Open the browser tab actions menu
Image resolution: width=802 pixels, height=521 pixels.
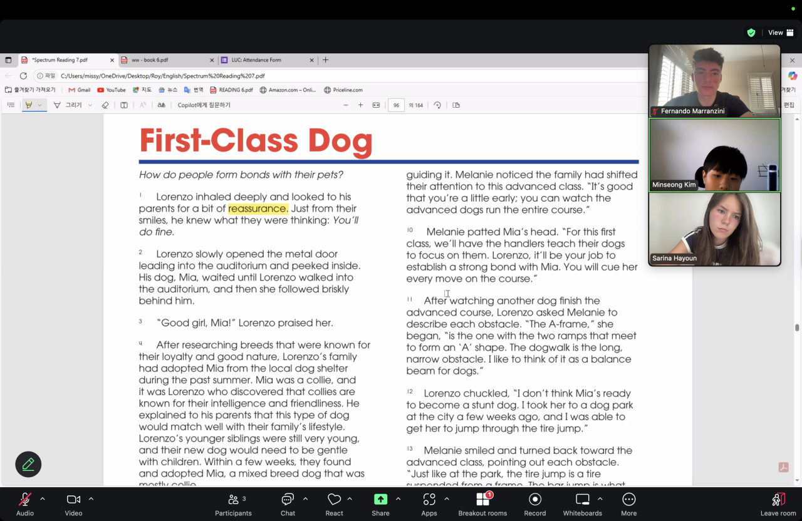click(x=8, y=60)
